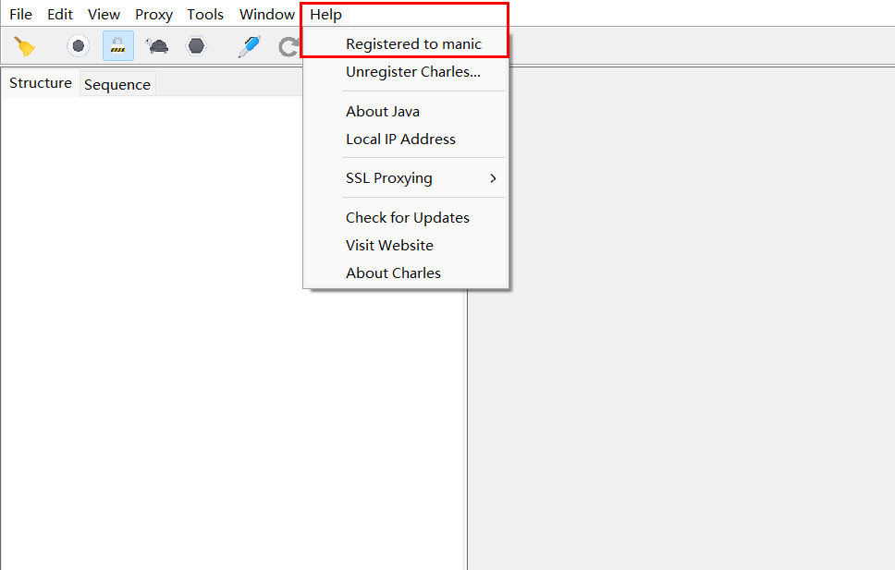
Task: Click the Breakpoints hexagon icon
Action: click(x=196, y=45)
